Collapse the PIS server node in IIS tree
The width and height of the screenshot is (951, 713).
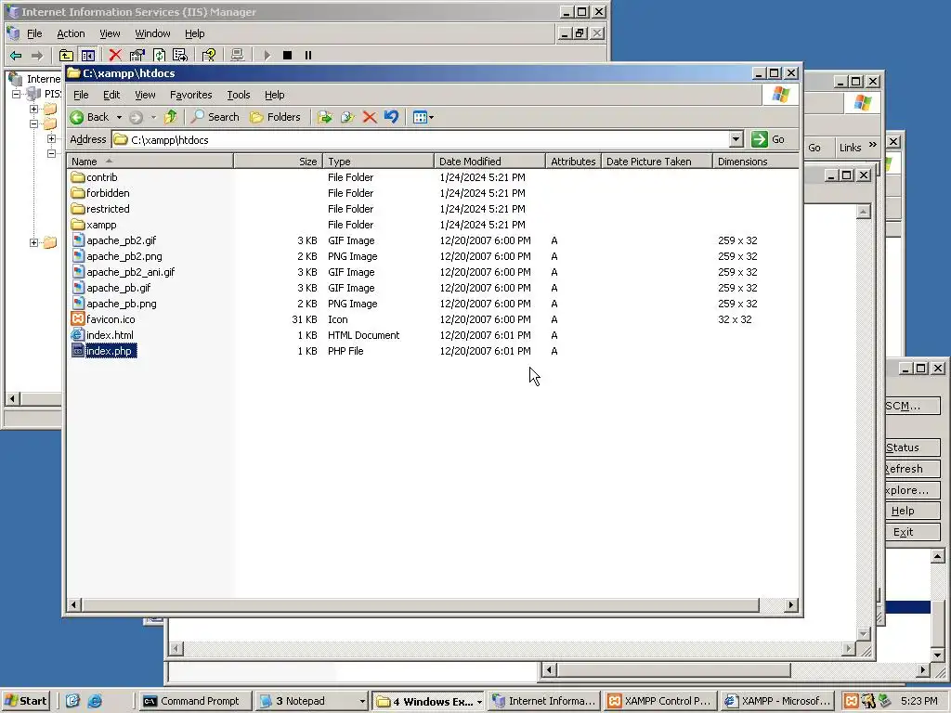(x=17, y=94)
